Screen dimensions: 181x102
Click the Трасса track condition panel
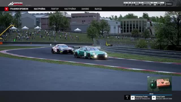(x=137, y=4)
